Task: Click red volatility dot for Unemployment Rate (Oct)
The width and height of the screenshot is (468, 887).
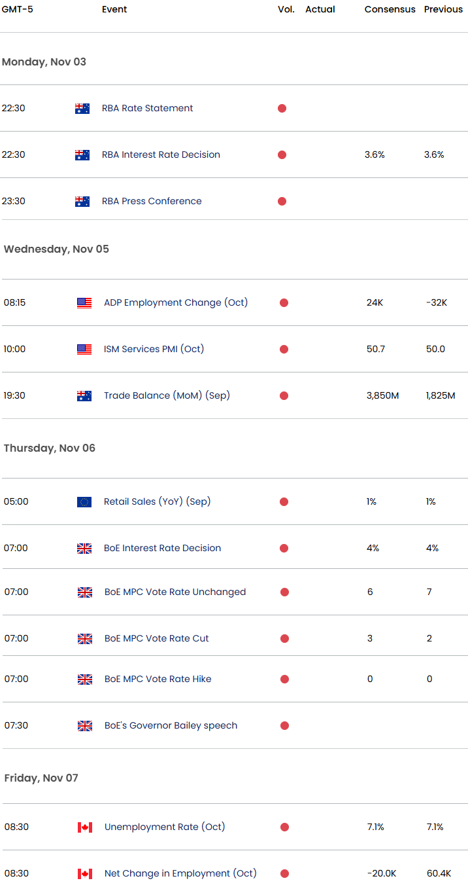Action: 284,827
